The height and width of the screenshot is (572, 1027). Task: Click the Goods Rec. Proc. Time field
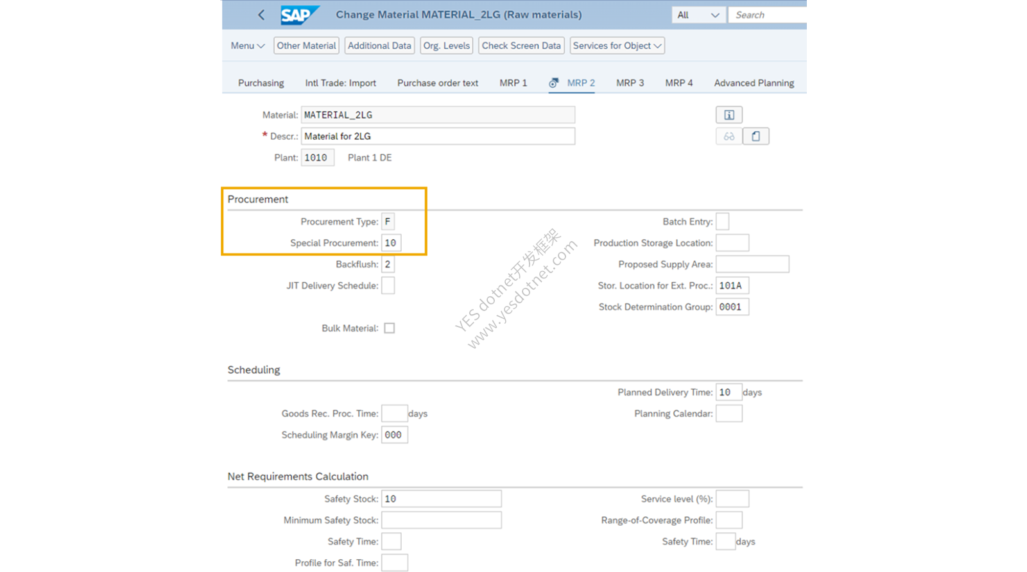[x=394, y=414]
